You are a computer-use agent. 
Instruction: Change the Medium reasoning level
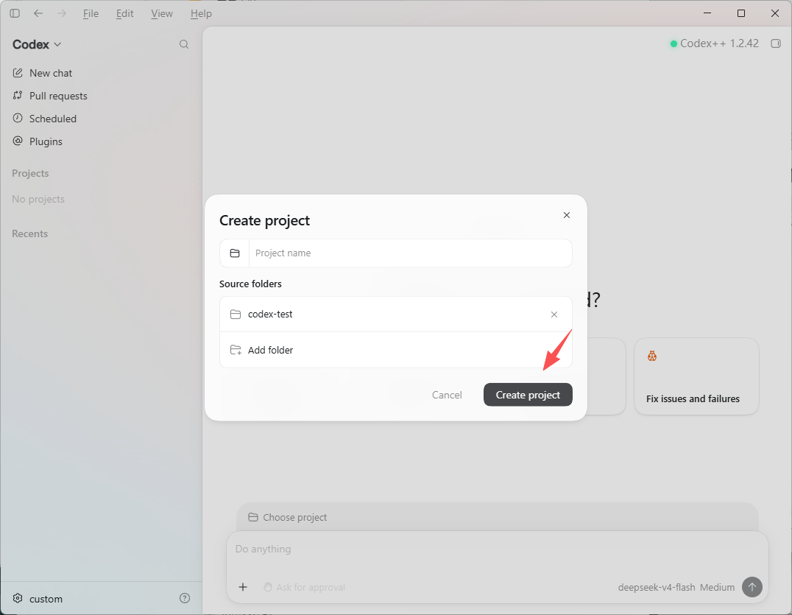717,587
